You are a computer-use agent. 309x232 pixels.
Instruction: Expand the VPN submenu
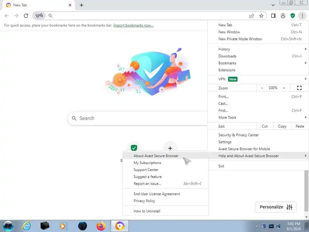(x=258, y=79)
